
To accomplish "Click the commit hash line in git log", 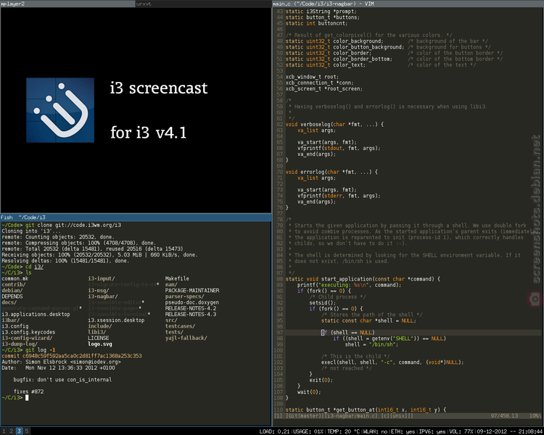I will point(72,356).
